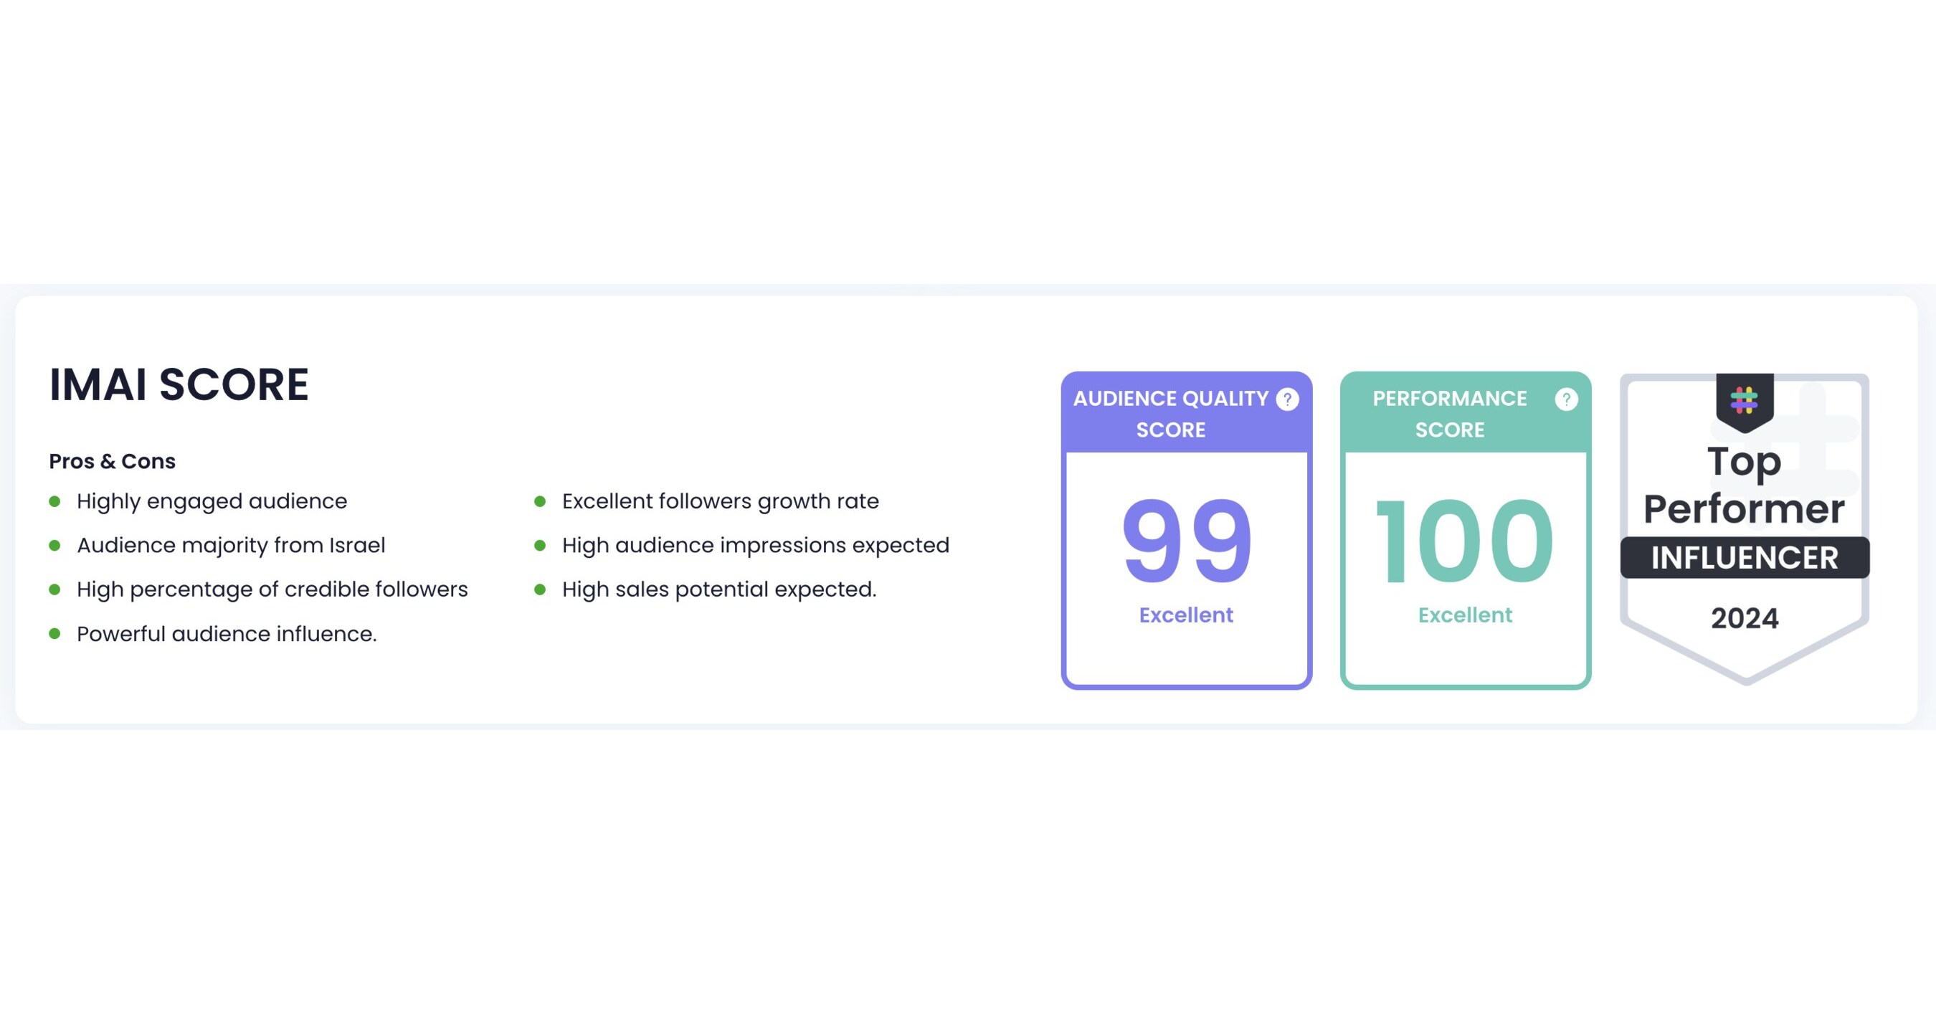Click the Excellent label under score 100
This screenshot has height=1014, width=1936.
click(1465, 614)
